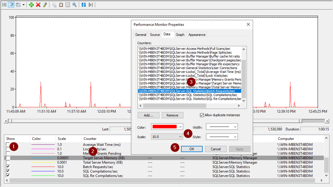
Task: Toggle the Highlight pen icon
Action: click(45, 5)
